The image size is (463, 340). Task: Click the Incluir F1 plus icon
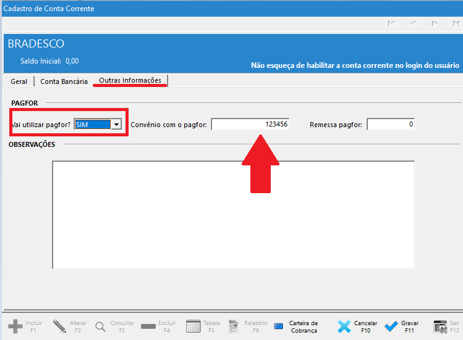click(15, 326)
